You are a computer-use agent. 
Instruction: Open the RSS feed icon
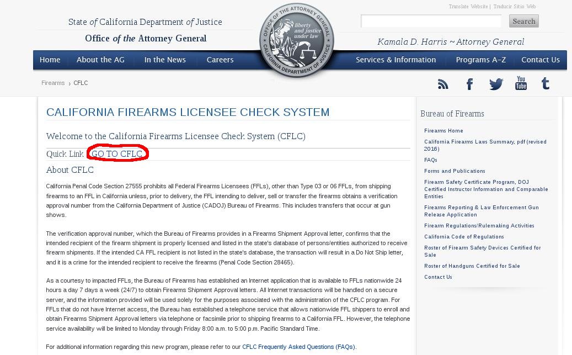point(443,84)
